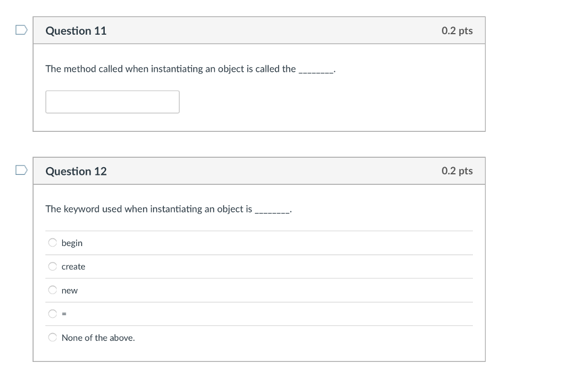This screenshot has width=565, height=379.
Task: Click the '0.2 pts' label on Question 11
Action: [x=457, y=31]
